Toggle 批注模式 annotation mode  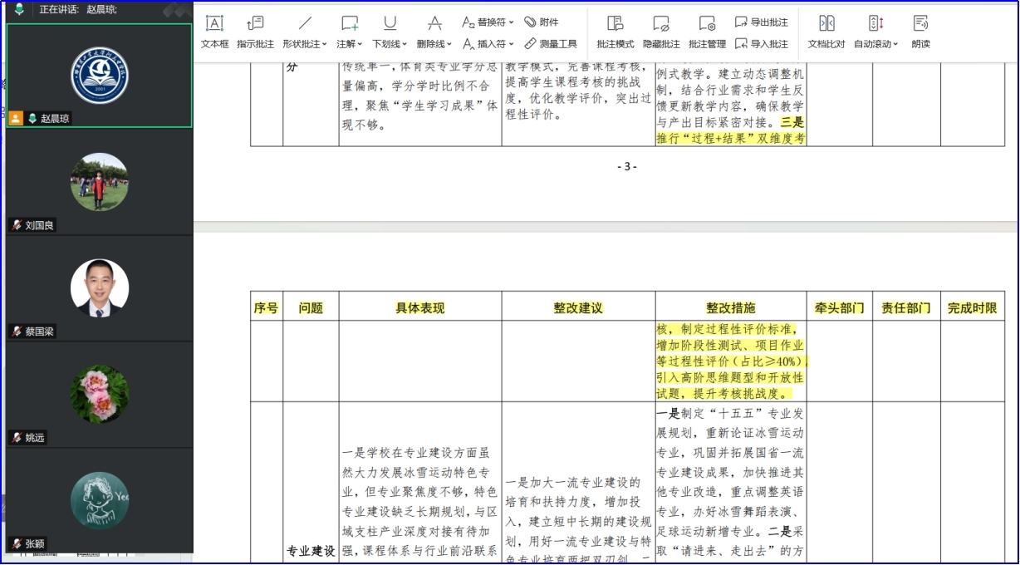click(615, 32)
